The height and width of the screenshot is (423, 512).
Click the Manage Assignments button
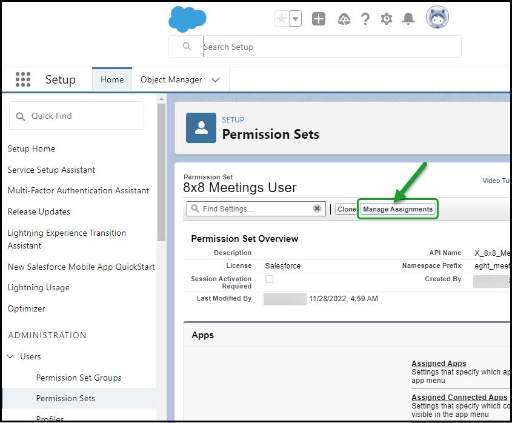pos(397,209)
